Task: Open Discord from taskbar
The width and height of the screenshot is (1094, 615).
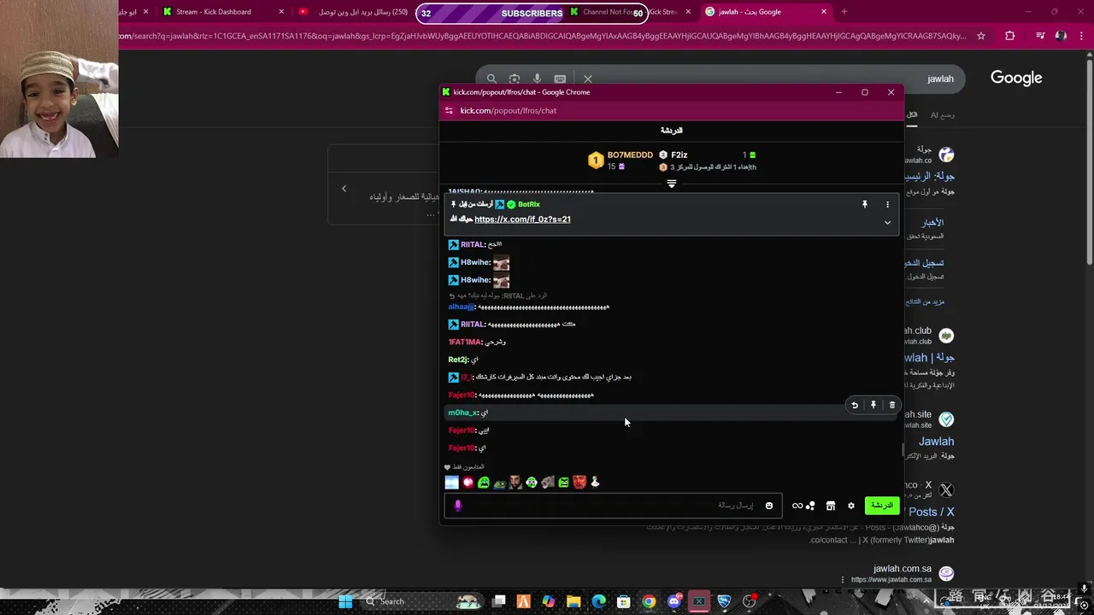Action: click(x=674, y=601)
